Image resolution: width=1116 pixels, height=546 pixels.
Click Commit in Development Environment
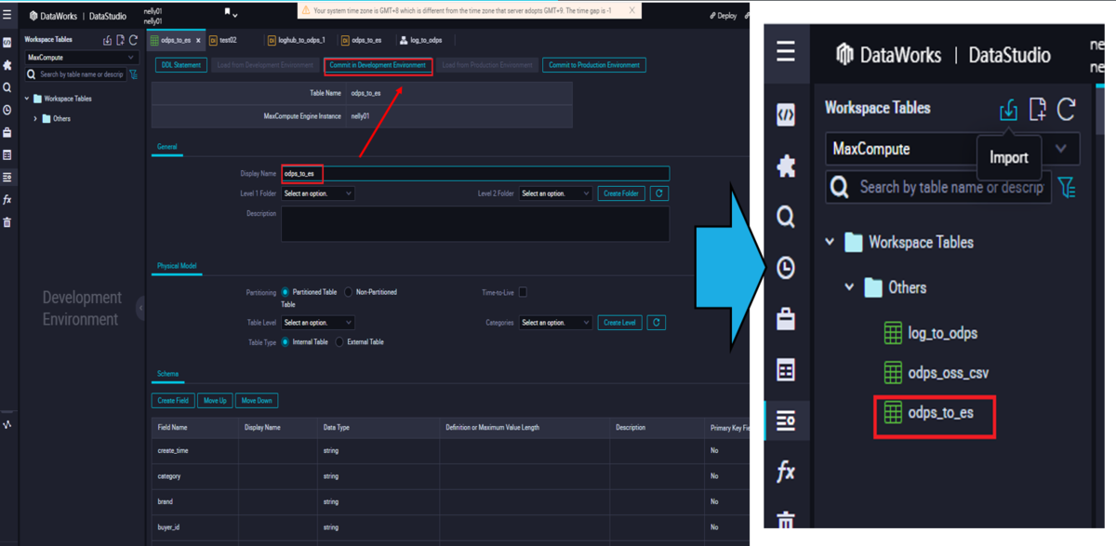coord(379,65)
